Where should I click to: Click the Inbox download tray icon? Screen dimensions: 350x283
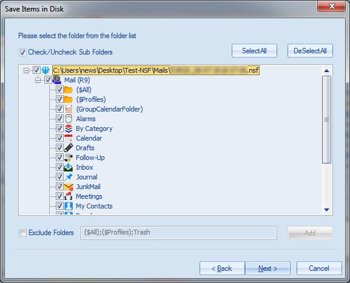[x=69, y=167]
